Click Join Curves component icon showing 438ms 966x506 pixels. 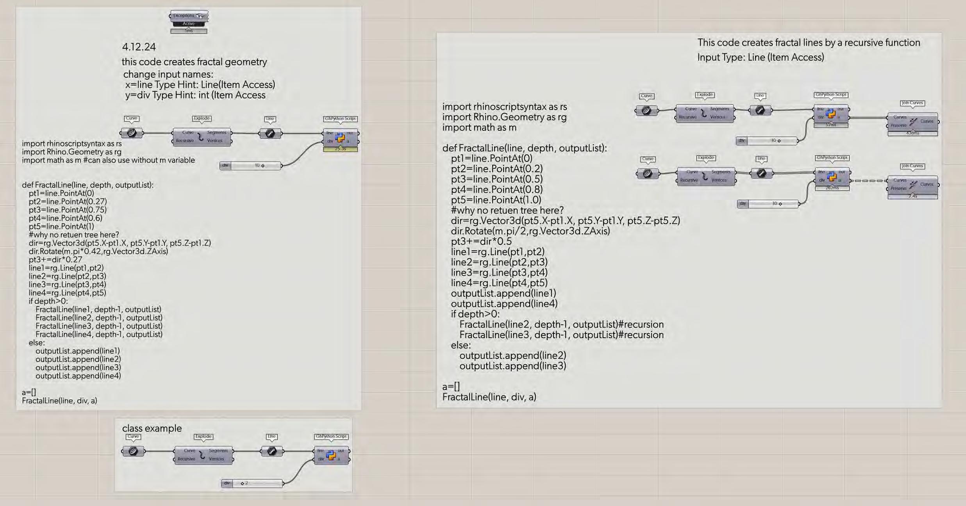(912, 121)
